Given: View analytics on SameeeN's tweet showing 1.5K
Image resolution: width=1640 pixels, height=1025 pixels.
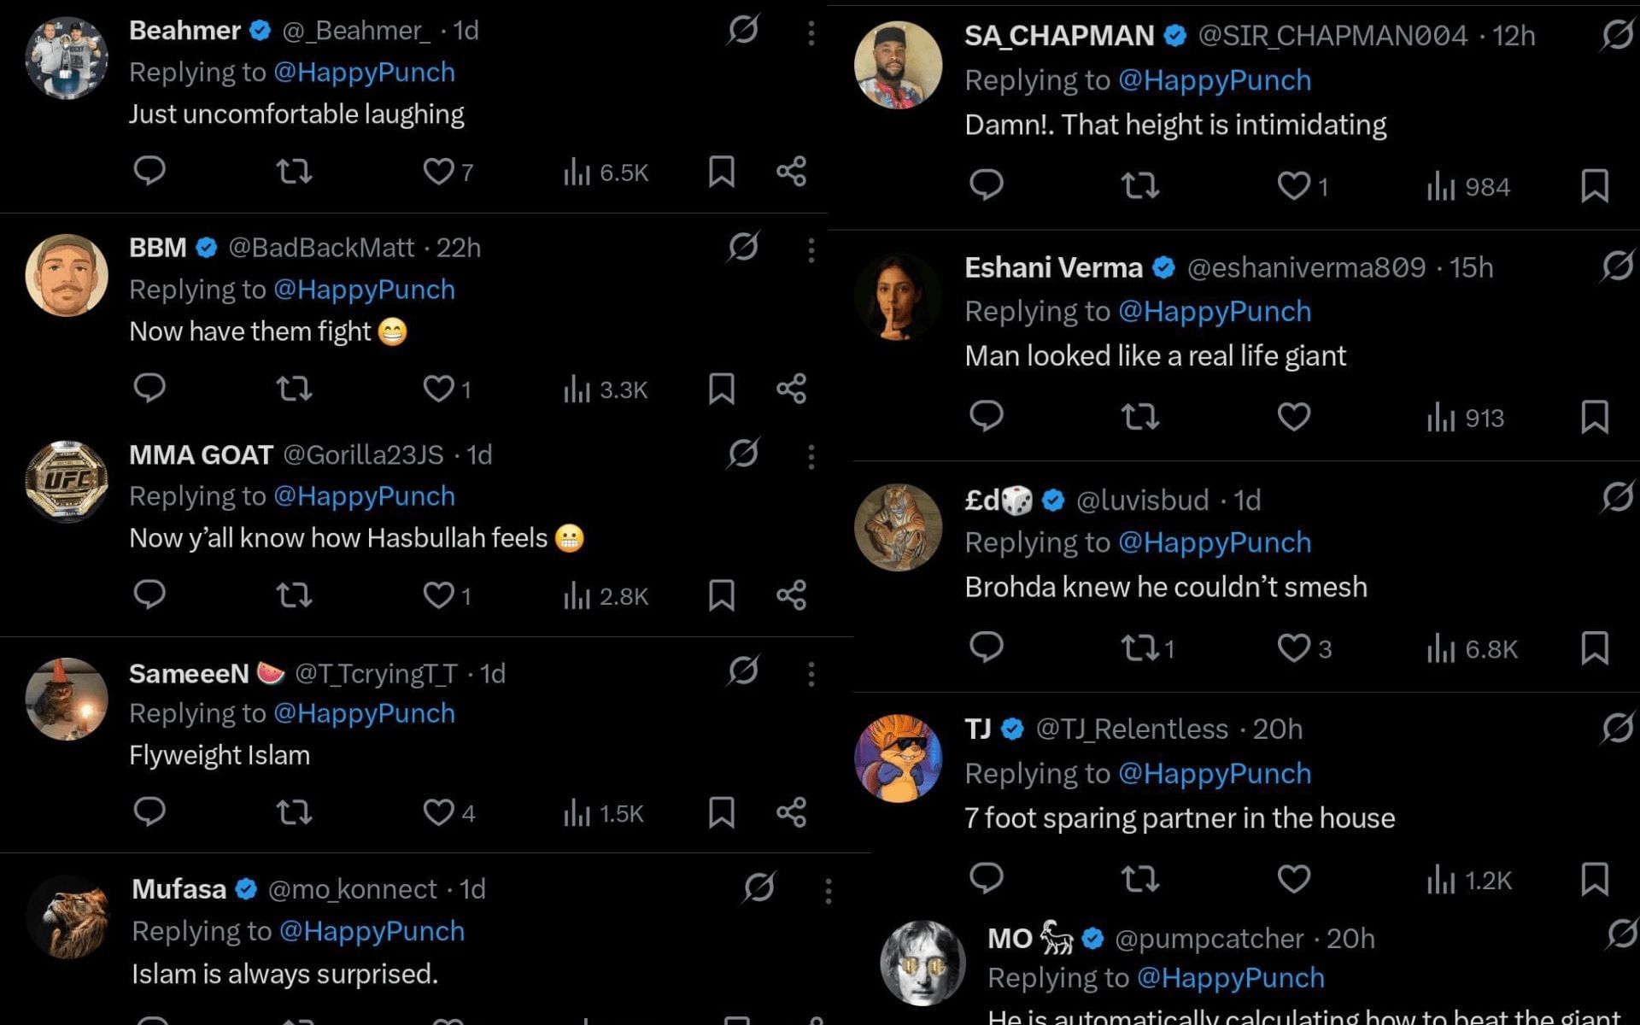Looking at the screenshot, I should click(603, 813).
